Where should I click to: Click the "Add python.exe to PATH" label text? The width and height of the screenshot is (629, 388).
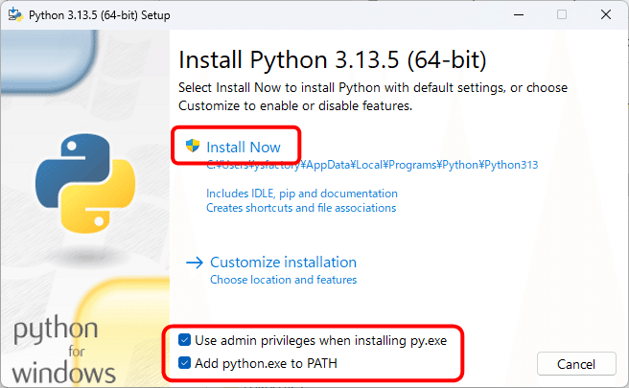tap(266, 363)
